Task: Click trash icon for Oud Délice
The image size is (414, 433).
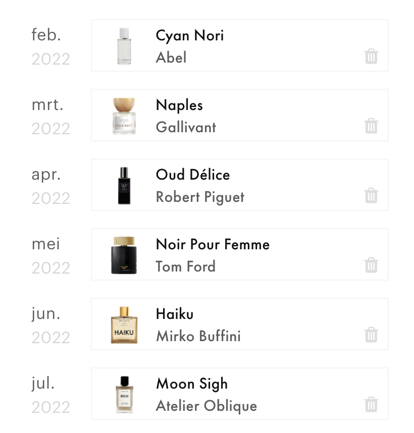Action: pyautogui.click(x=371, y=195)
